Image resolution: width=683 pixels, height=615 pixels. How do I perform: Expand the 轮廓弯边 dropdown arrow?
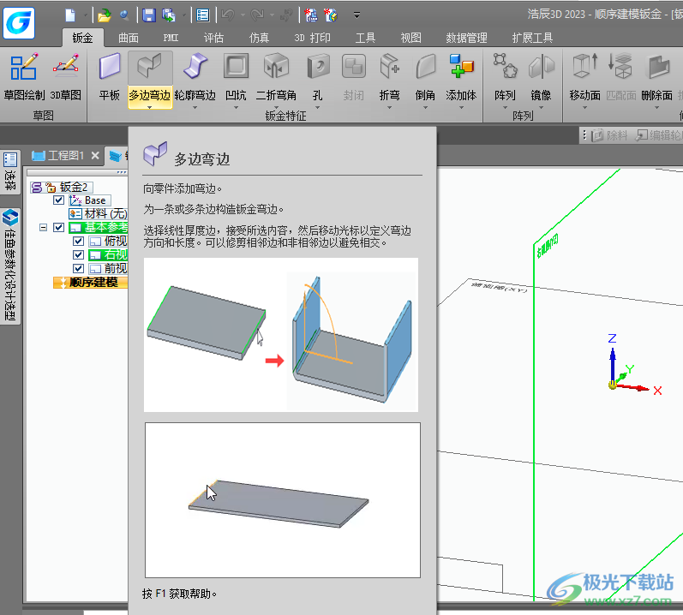point(195,106)
